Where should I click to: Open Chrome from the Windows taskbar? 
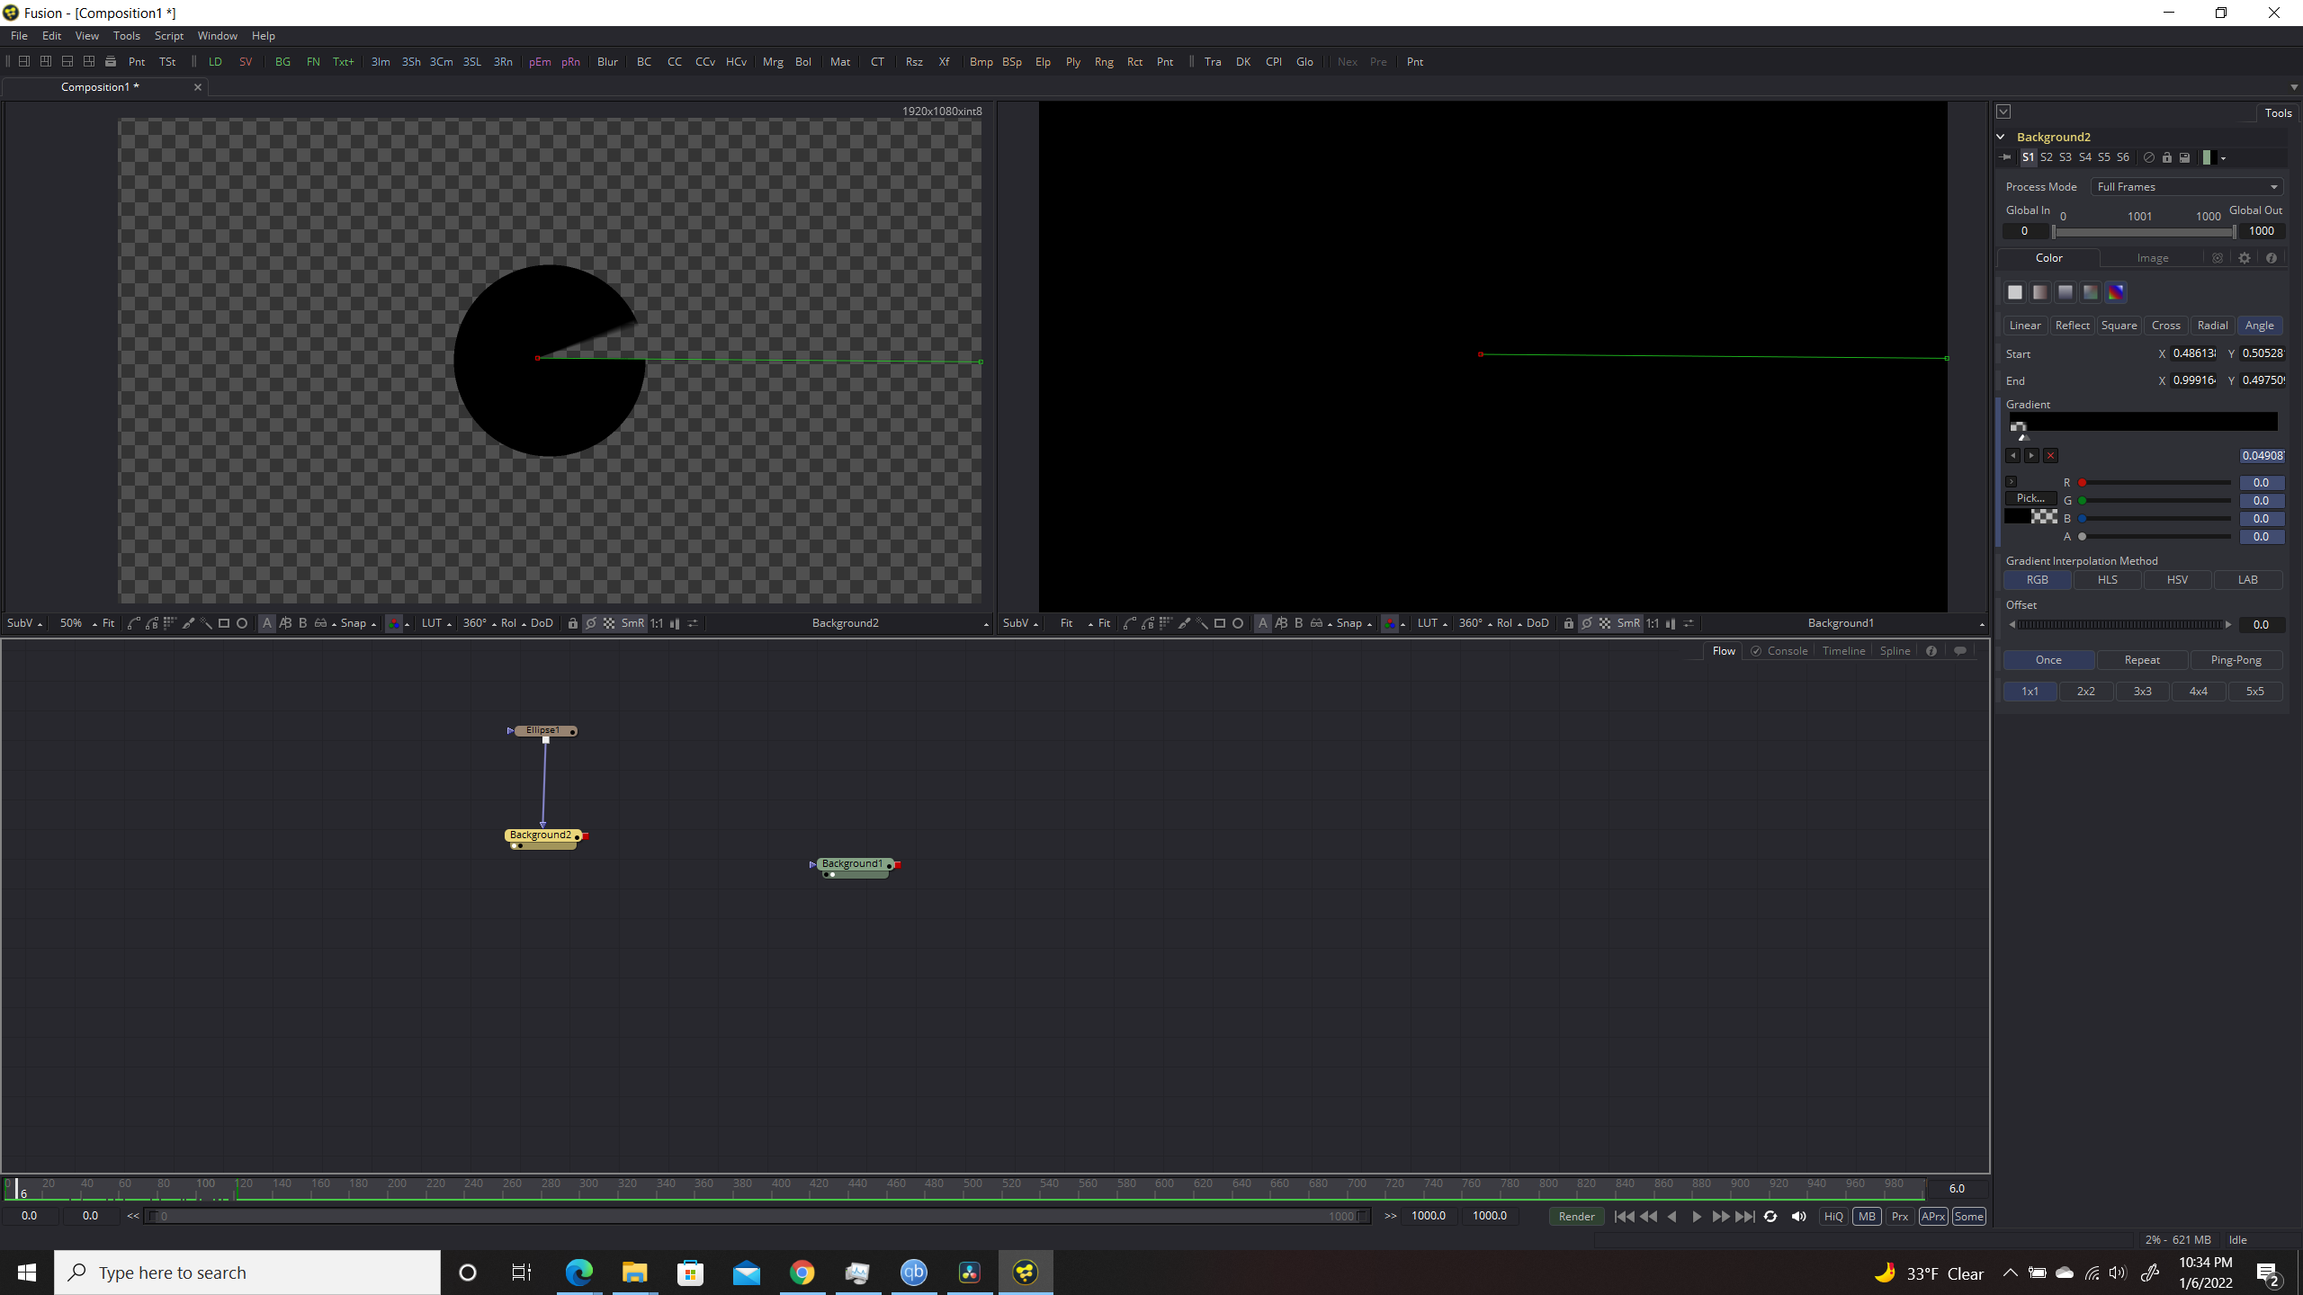802,1273
